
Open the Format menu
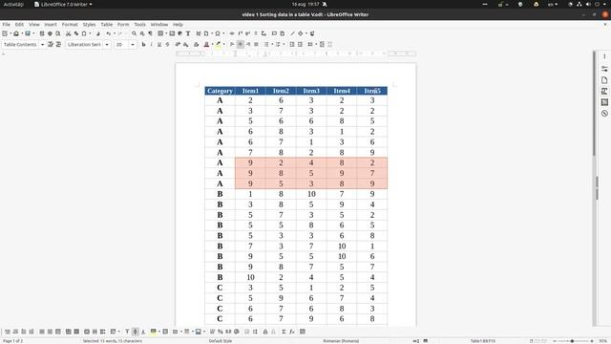pyautogui.click(x=70, y=24)
